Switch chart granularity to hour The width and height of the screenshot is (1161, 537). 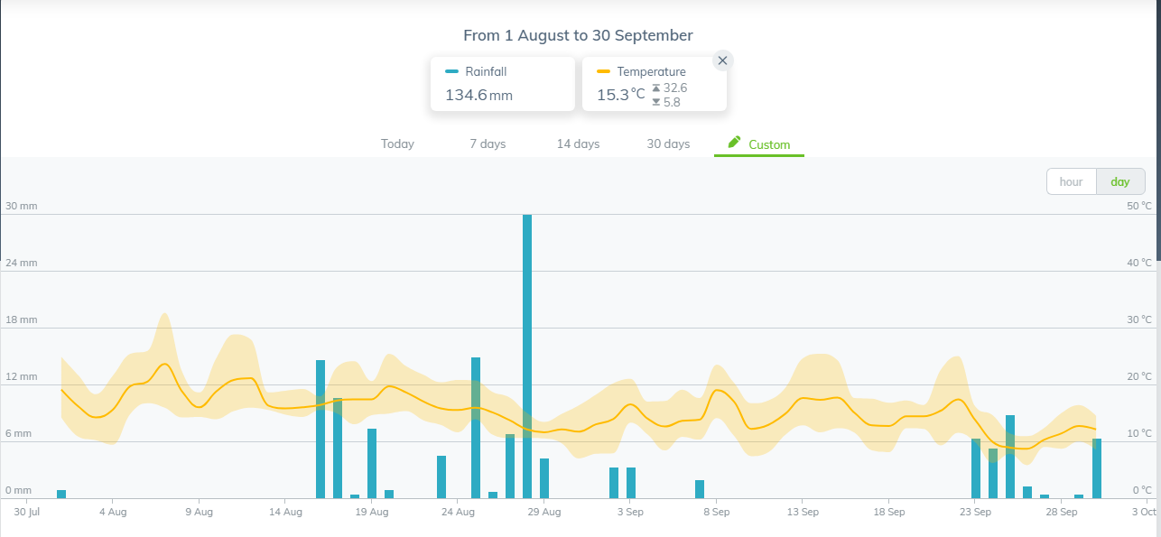point(1072,181)
